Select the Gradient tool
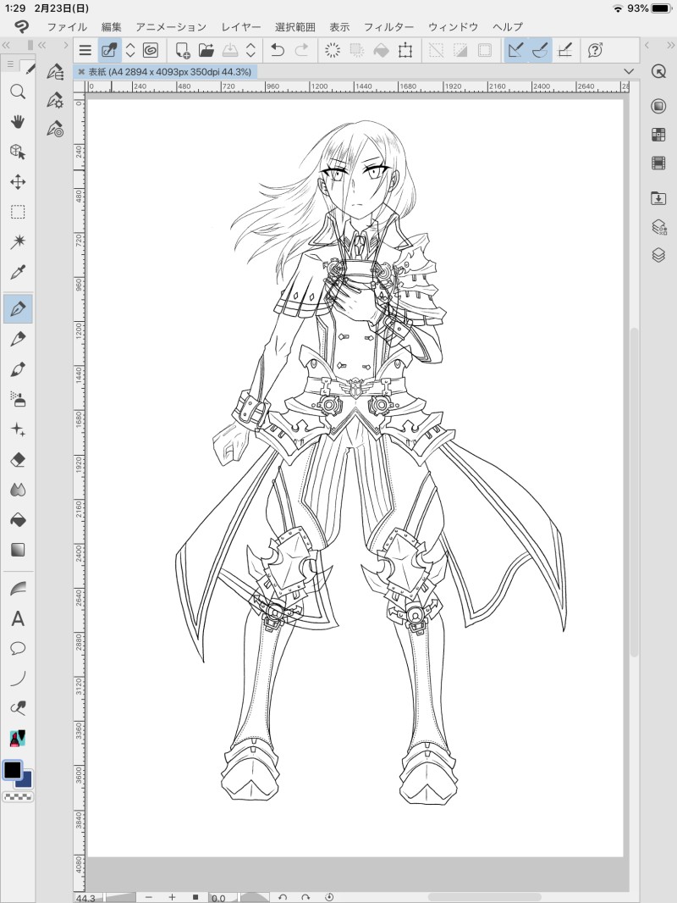The height and width of the screenshot is (903, 677). [x=18, y=550]
